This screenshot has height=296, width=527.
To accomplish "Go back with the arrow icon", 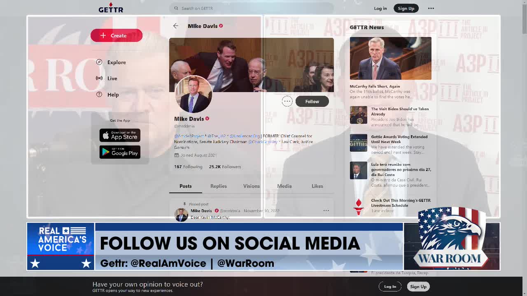I will (176, 26).
